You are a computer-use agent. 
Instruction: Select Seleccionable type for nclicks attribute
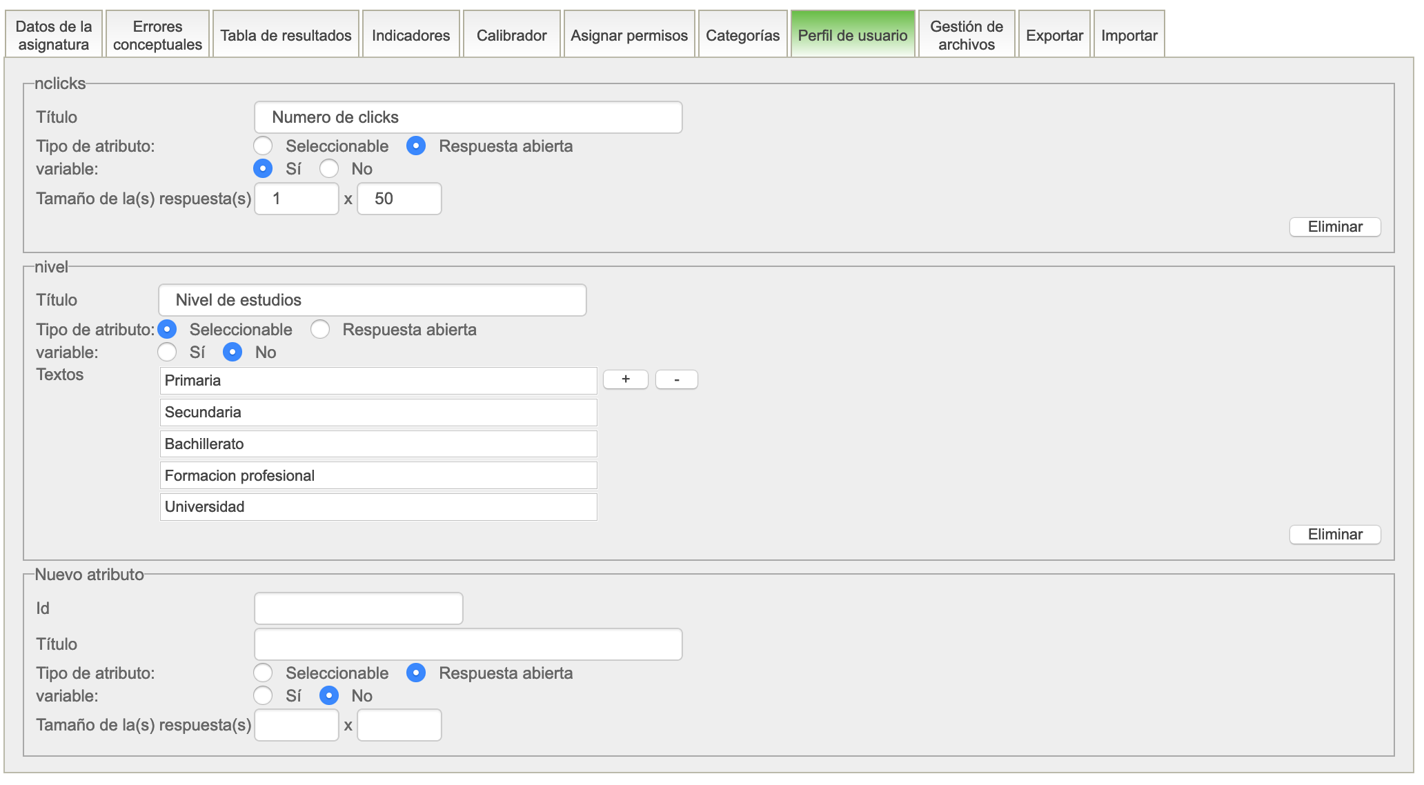pyautogui.click(x=263, y=146)
